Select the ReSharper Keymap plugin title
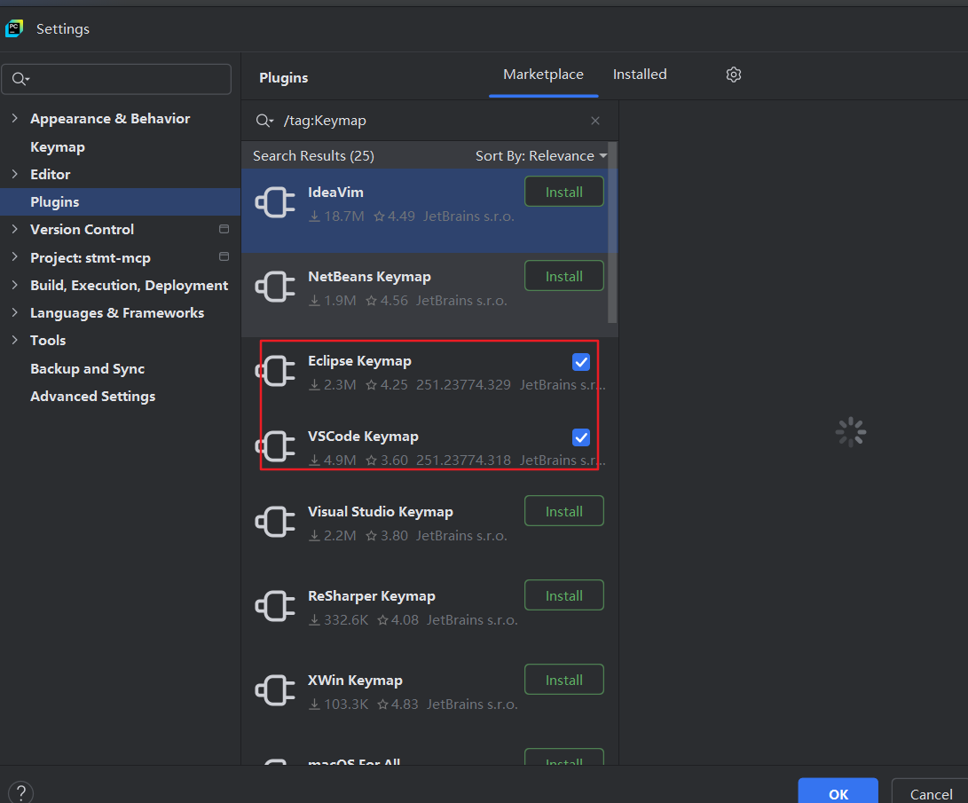The width and height of the screenshot is (968, 803). pyautogui.click(x=371, y=596)
